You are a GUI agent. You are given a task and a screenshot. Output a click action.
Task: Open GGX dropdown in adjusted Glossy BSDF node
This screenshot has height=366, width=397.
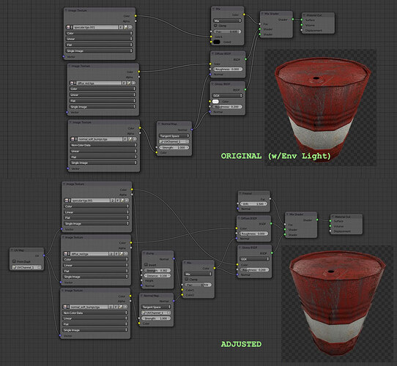[254, 259]
